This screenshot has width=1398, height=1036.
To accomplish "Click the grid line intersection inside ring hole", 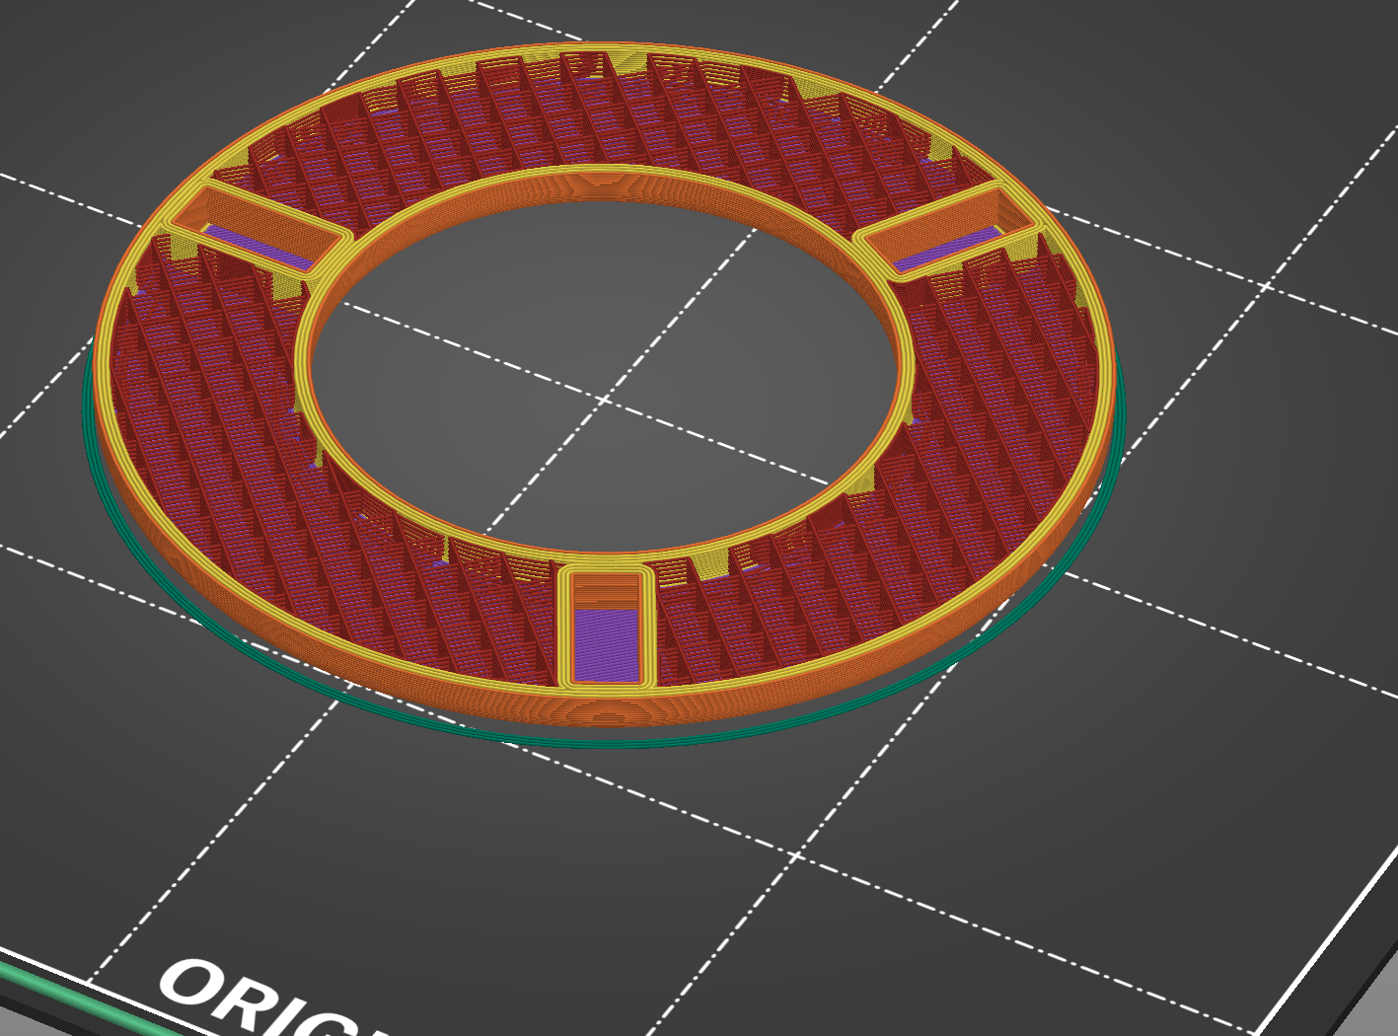I will tap(604, 399).
